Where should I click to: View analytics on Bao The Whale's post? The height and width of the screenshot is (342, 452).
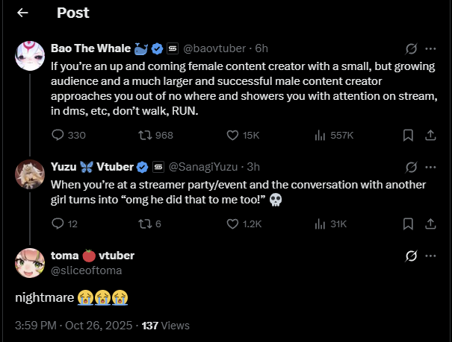(321, 135)
